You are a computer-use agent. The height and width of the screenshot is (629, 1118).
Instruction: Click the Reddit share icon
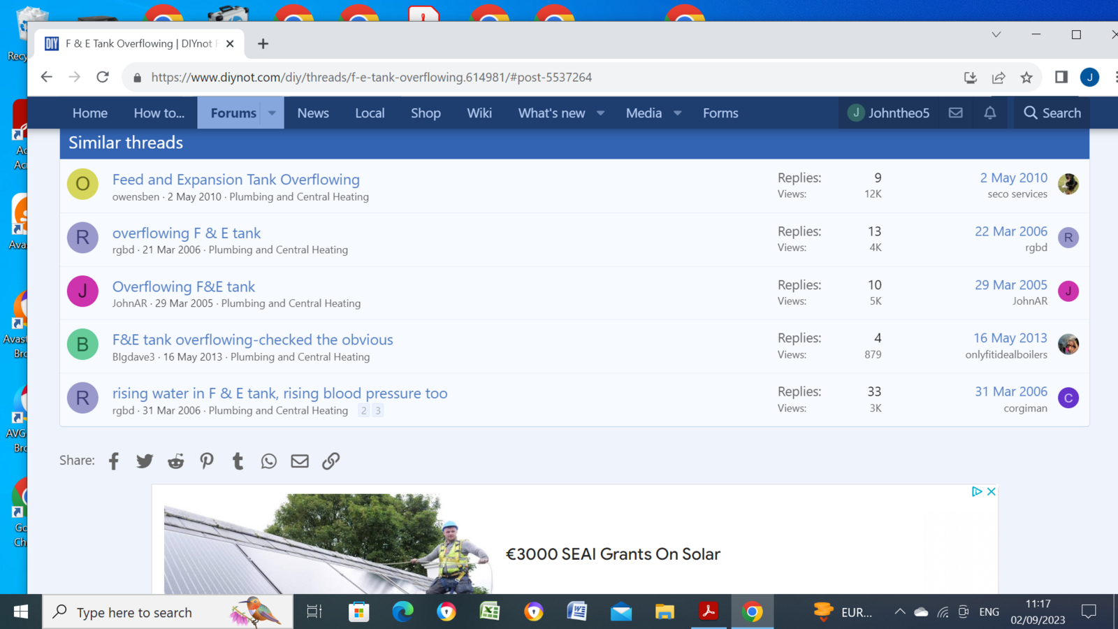(x=176, y=461)
